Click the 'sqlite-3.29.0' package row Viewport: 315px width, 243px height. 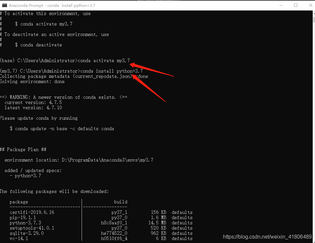pos(101,233)
